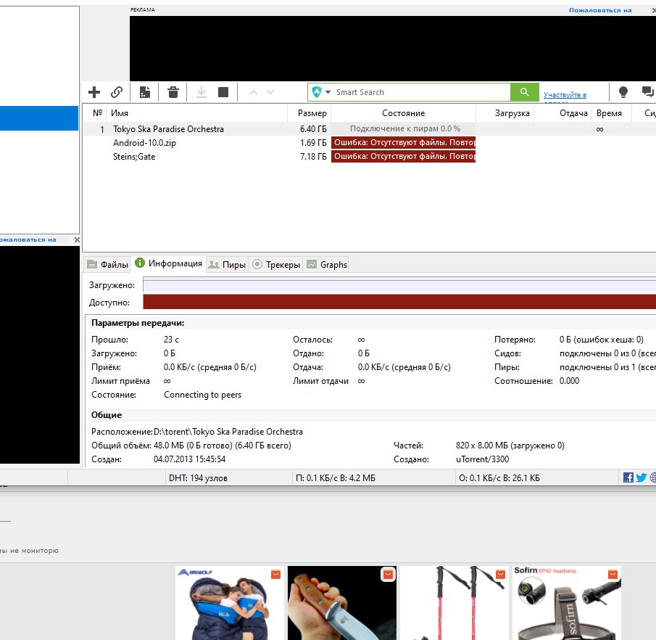The width and height of the screenshot is (656, 640).
Task: Start the torrent download arrow icon
Action: (202, 91)
